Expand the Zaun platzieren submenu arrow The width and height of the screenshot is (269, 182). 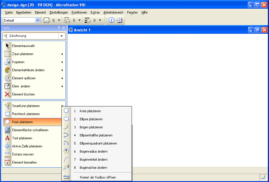62,54
